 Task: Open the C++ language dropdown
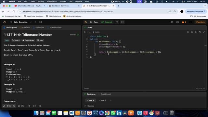[87, 32]
